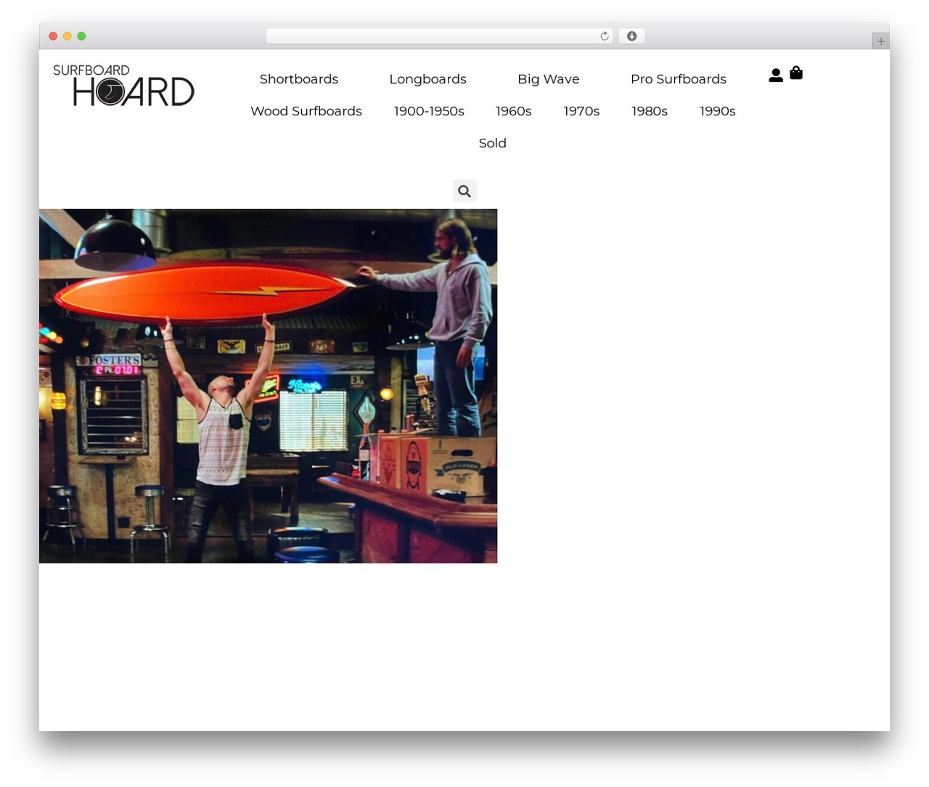Go to Big Wave category

coord(549,79)
